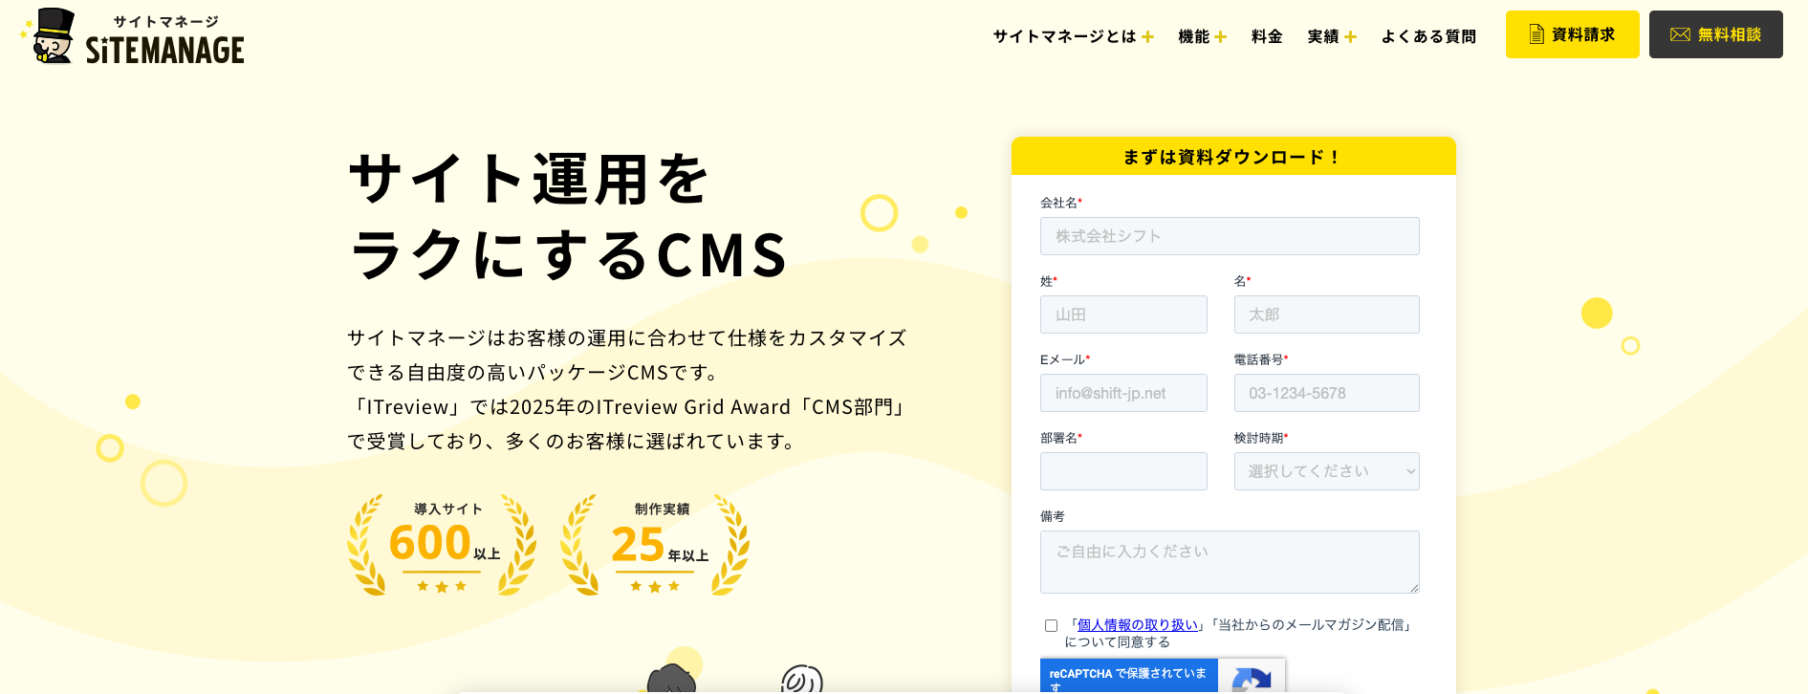Focus the 会社名 input field
Screen dimensions: 1808x694
(x=1230, y=236)
